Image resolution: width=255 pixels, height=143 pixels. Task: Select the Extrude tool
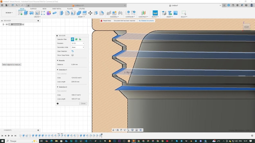click(x=26, y=13)
